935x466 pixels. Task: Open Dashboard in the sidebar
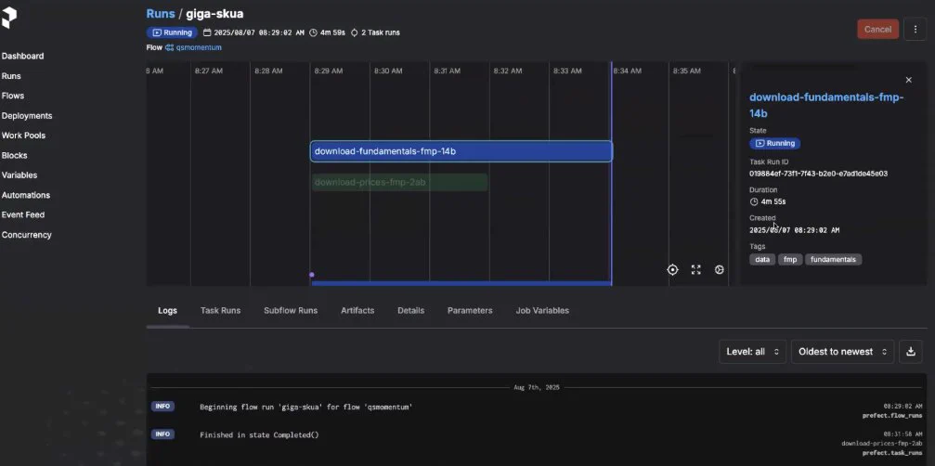pos(22,56)
